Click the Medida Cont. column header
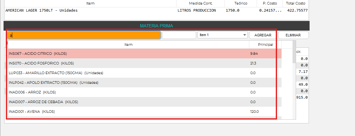This screenshot has height=136, width=355. click(201, 3)
